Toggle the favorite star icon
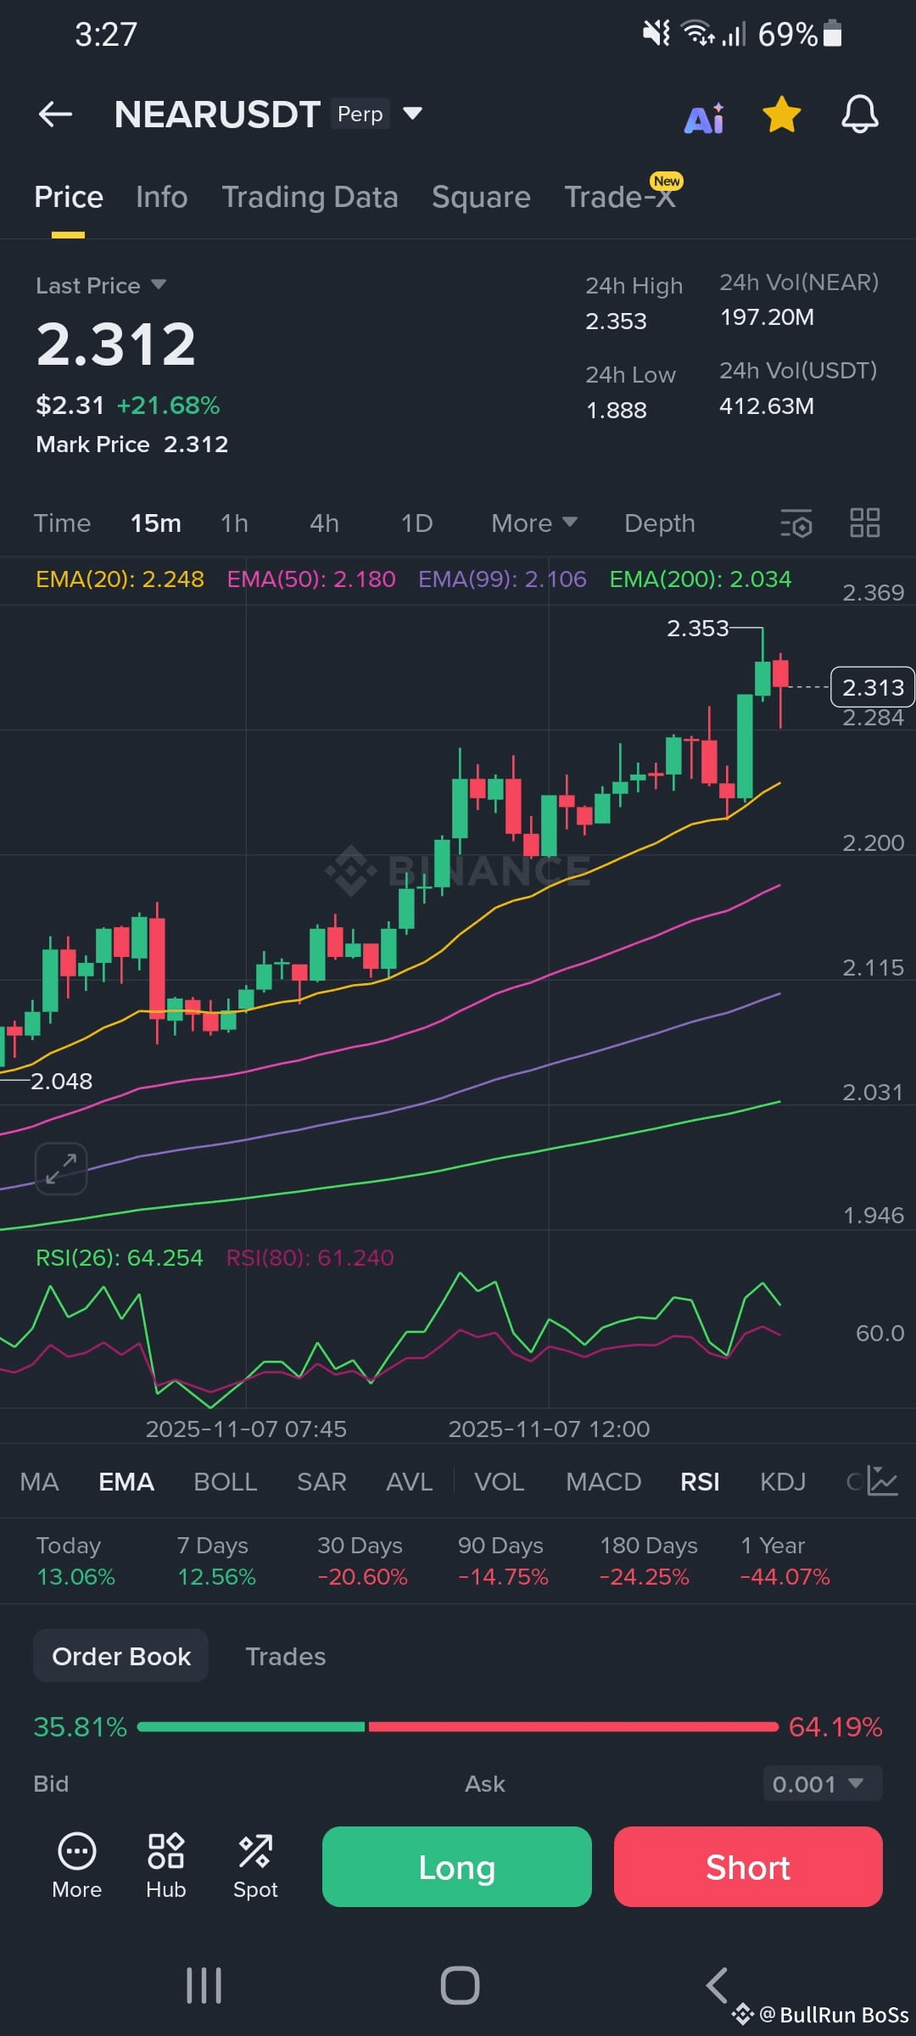The image size is (916, 2036). coord(781,115)
